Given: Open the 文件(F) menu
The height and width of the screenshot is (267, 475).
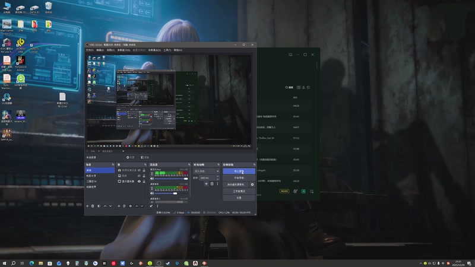Looking at the screenshot, I should click(x=90, y=50).
